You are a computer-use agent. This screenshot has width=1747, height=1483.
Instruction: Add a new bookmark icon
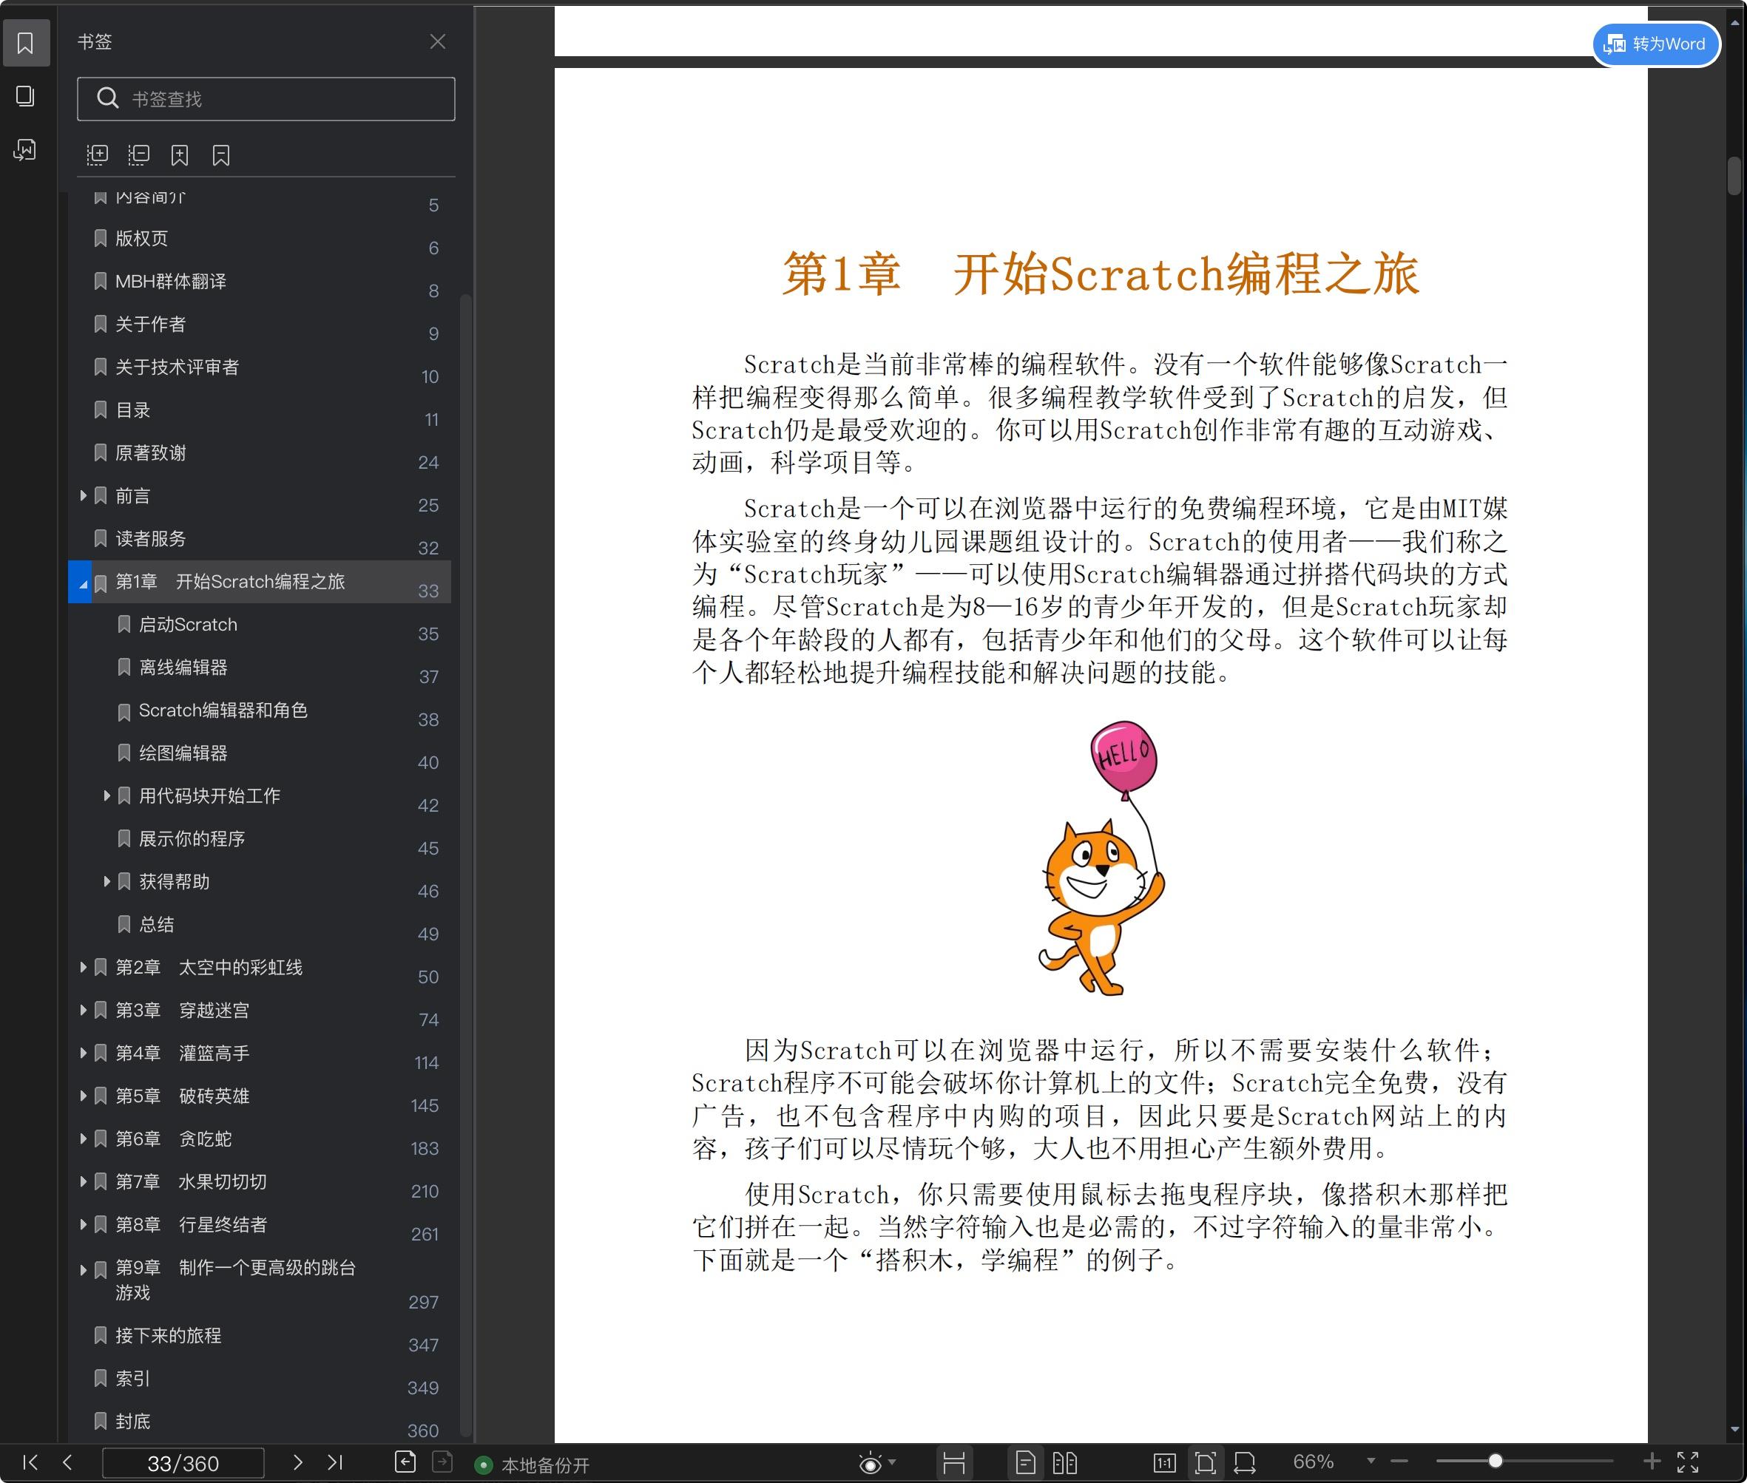click(180, 155)
